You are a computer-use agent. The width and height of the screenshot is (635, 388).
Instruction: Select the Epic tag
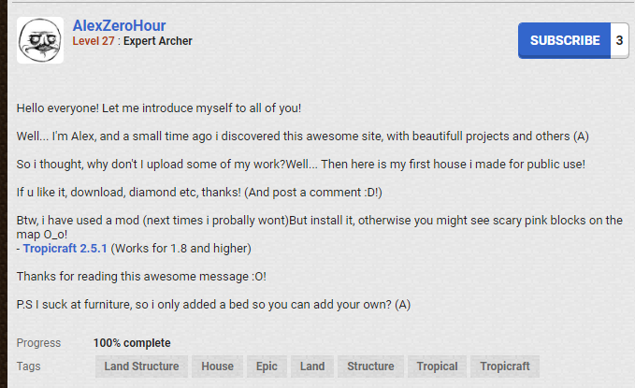[267, 366]
